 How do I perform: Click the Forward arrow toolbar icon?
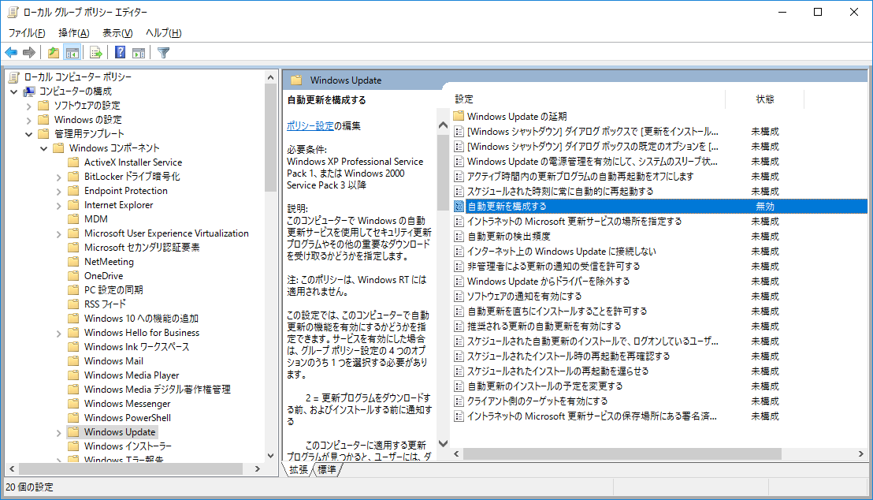[x=29, y=52]
